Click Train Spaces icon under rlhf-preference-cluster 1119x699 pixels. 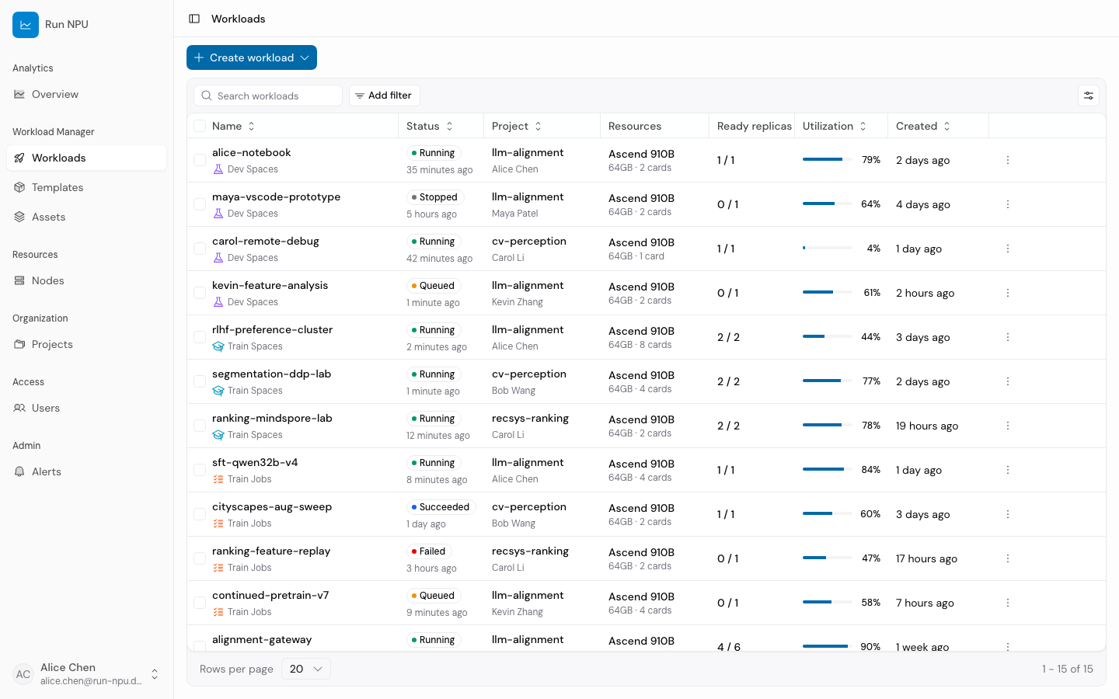pyautogui.click(x=218, y=346)
